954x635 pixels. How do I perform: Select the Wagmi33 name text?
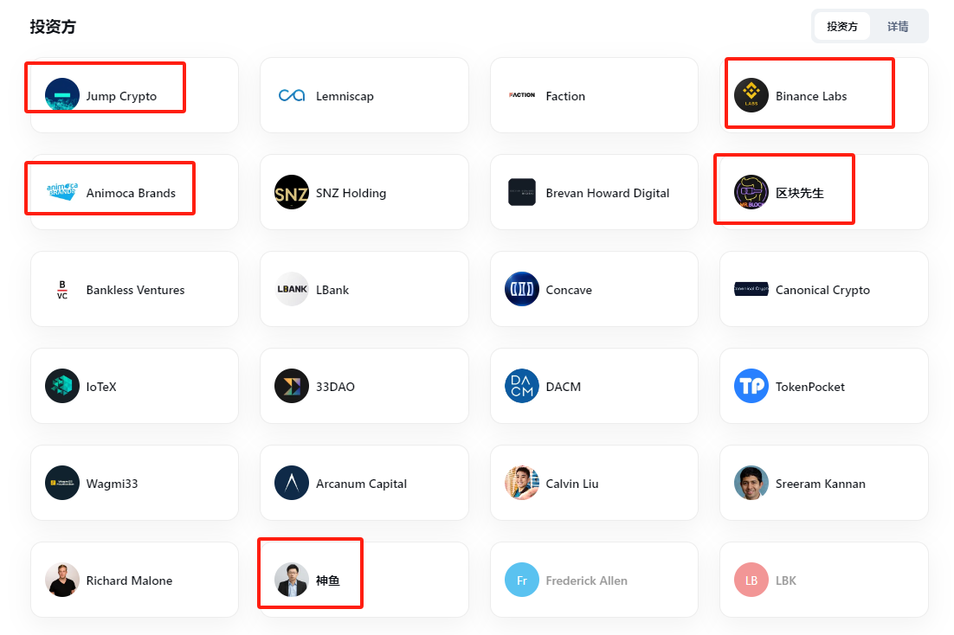[112, 484]
